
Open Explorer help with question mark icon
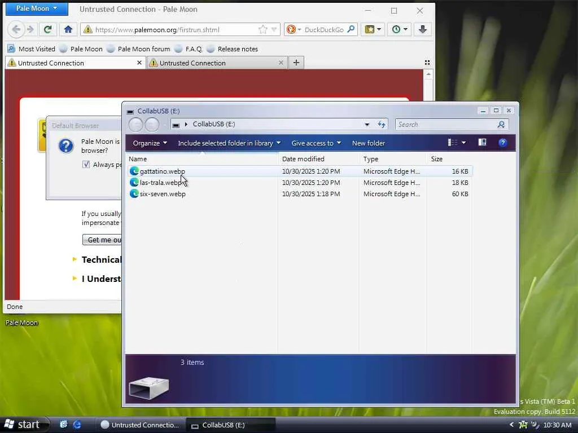pyautogui.click(x=503, y=143)
